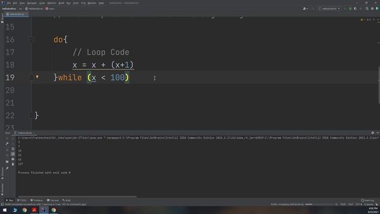Click the wrench icon in Run panel

7,144
